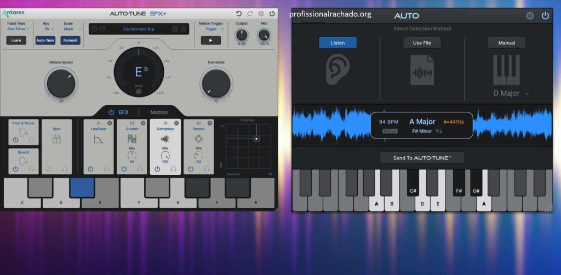This screenshot has width=561, height=275.
Task: Click the ear listen icon
Action: coord(337,70)
